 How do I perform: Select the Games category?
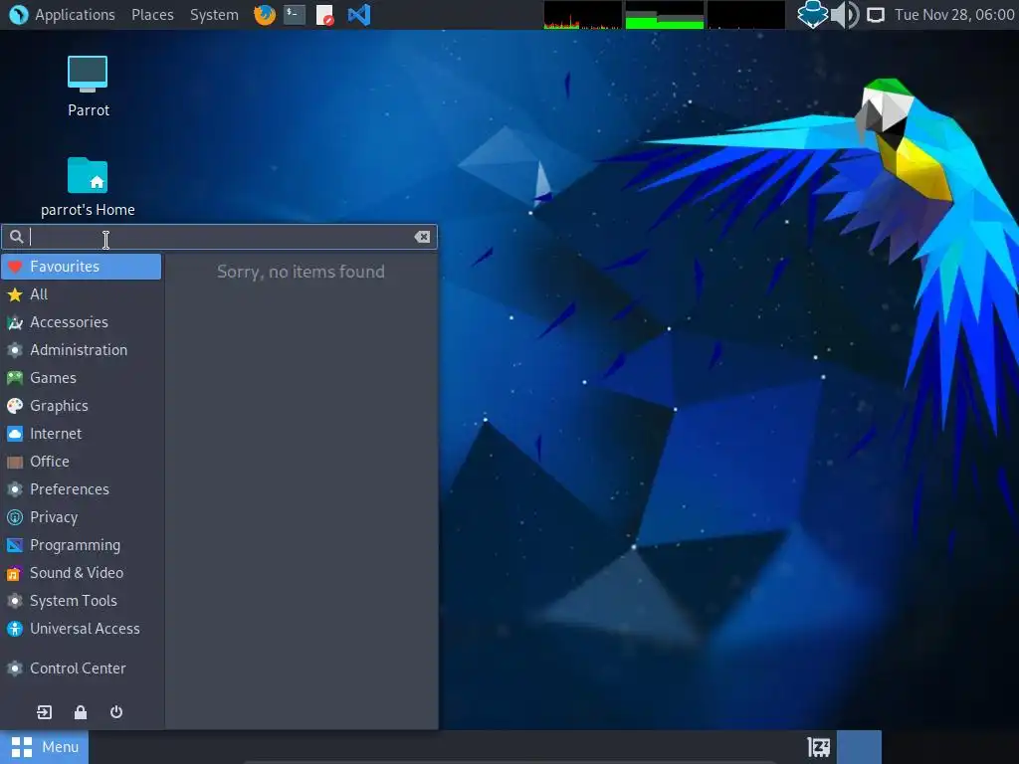point(82,378)
